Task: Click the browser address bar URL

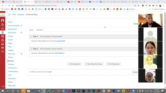Action: point(37,6)
